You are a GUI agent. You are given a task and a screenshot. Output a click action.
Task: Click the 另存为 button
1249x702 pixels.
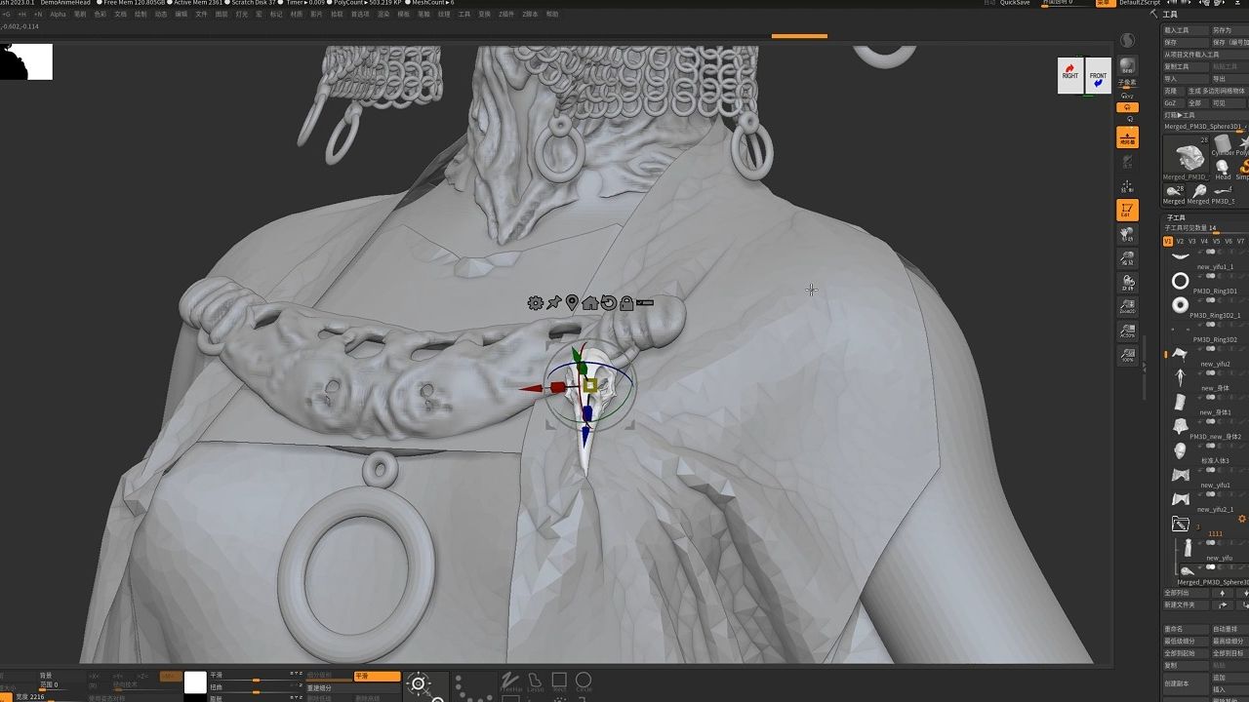pos(1229,30)
